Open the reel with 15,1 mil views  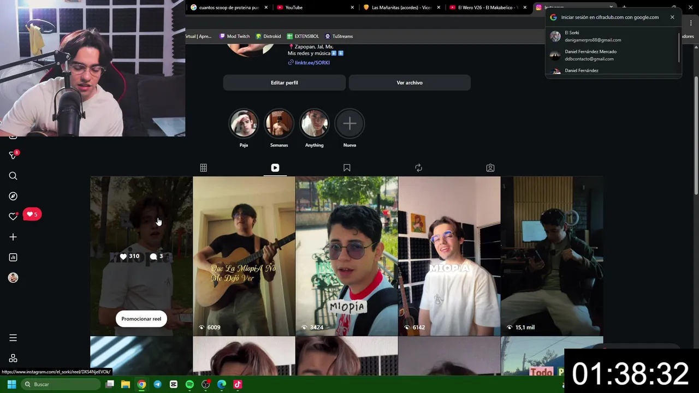pyautogui.click(x=552, y=256)
